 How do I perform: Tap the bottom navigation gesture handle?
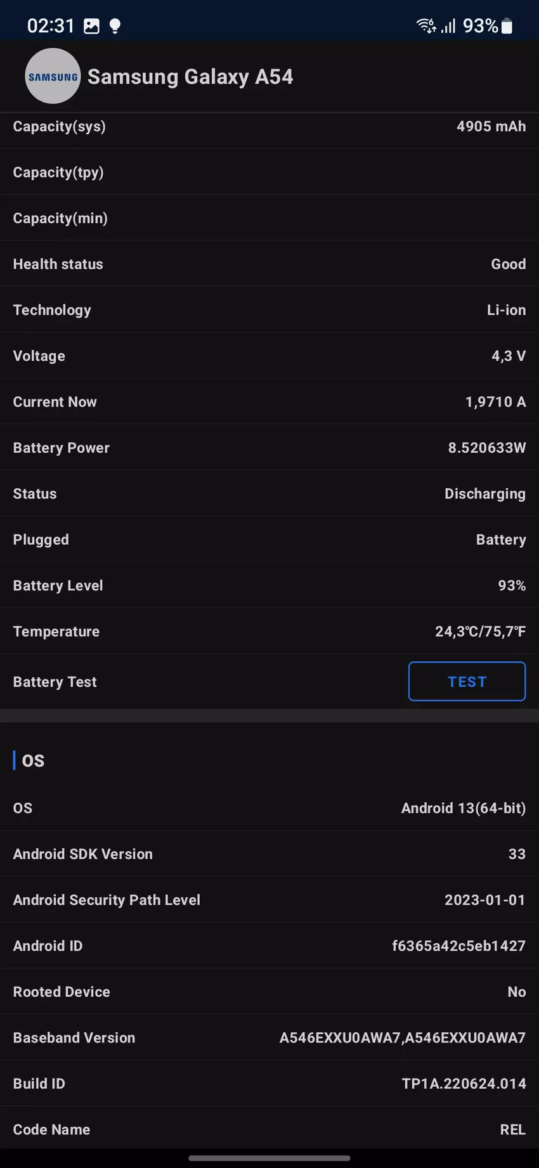[269, 1158]
